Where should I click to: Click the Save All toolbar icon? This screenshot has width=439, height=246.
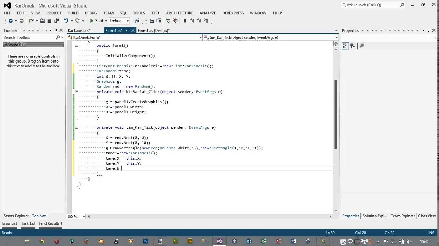(x=57, y=21)
